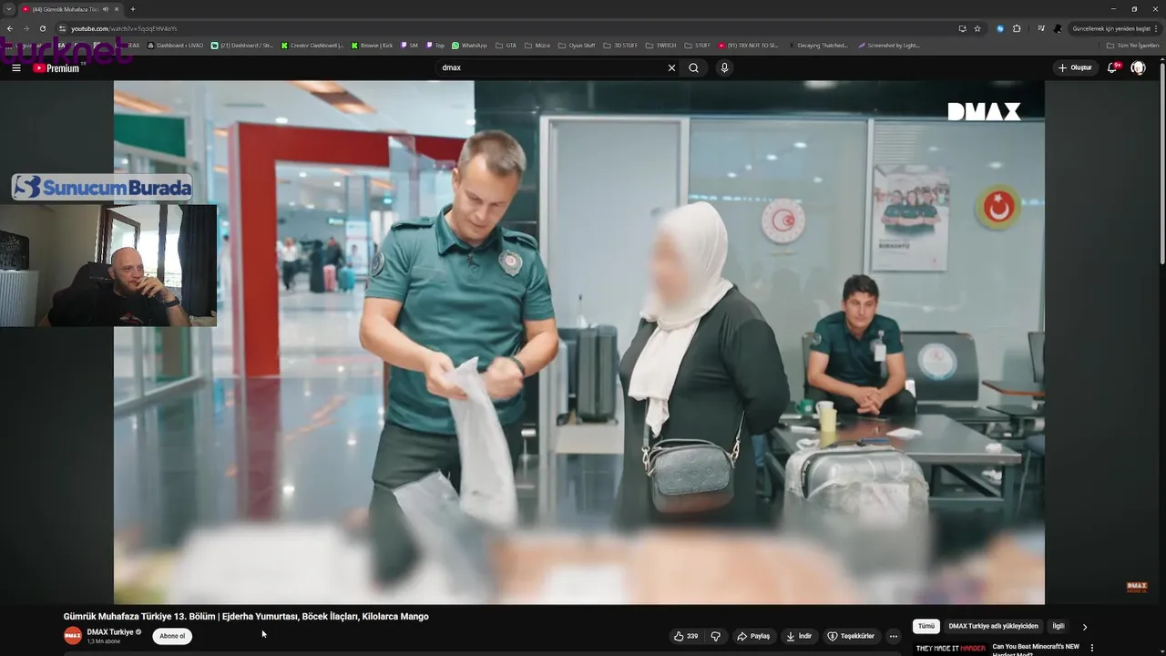The width and height of the screenshot is (1166, 656).
Task: Open the blue extension icon in toolbar
Action: [1000, 28]
